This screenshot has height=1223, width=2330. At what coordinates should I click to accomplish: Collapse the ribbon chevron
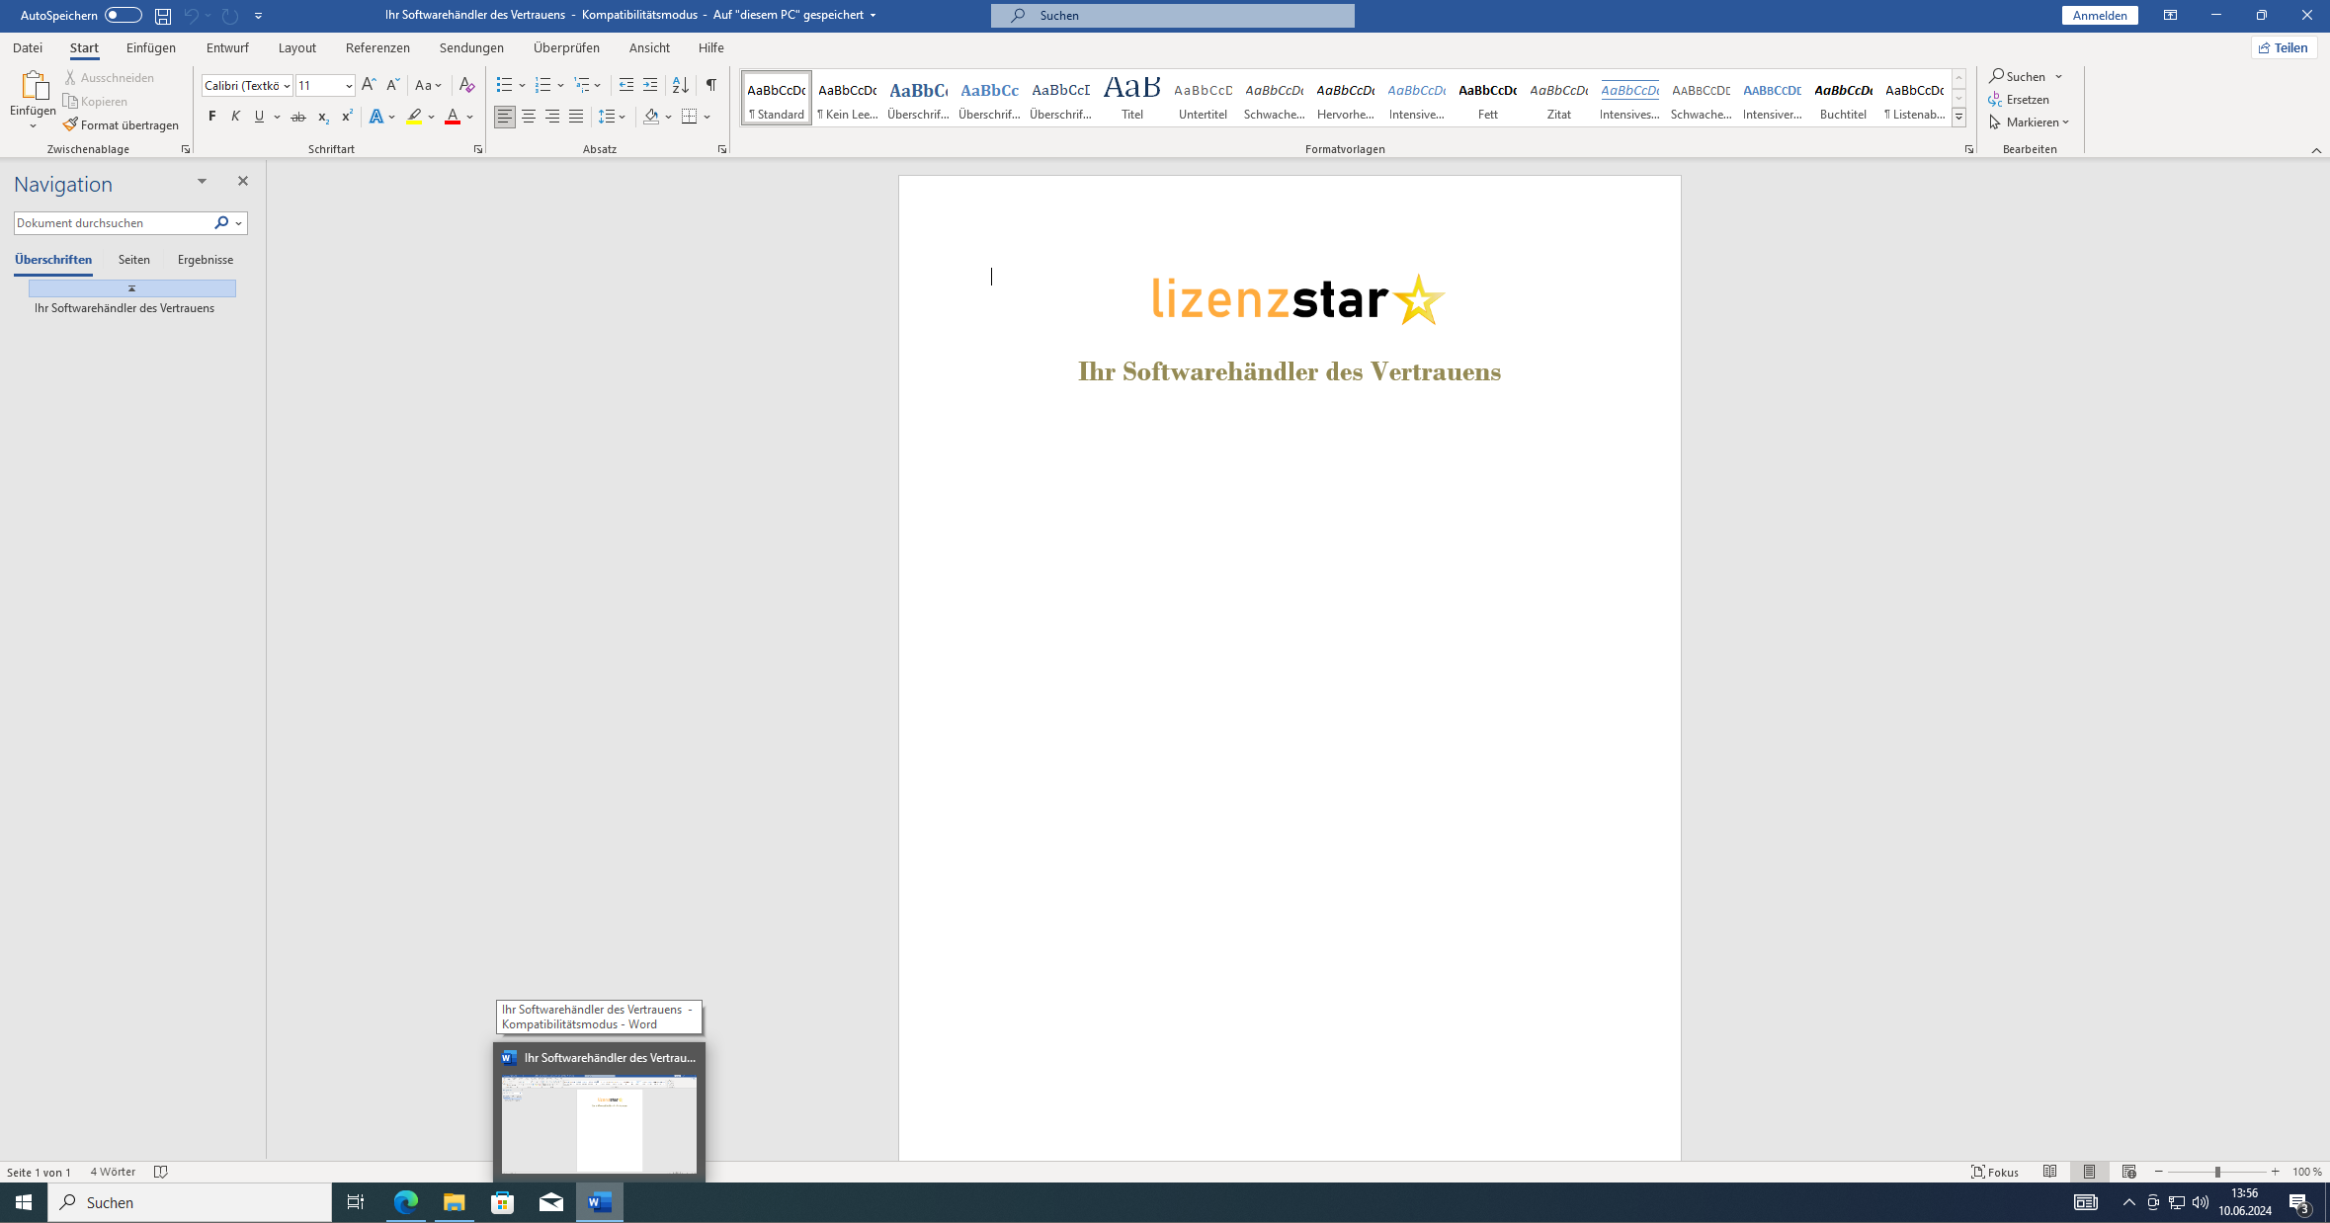tap(2316, 150)
